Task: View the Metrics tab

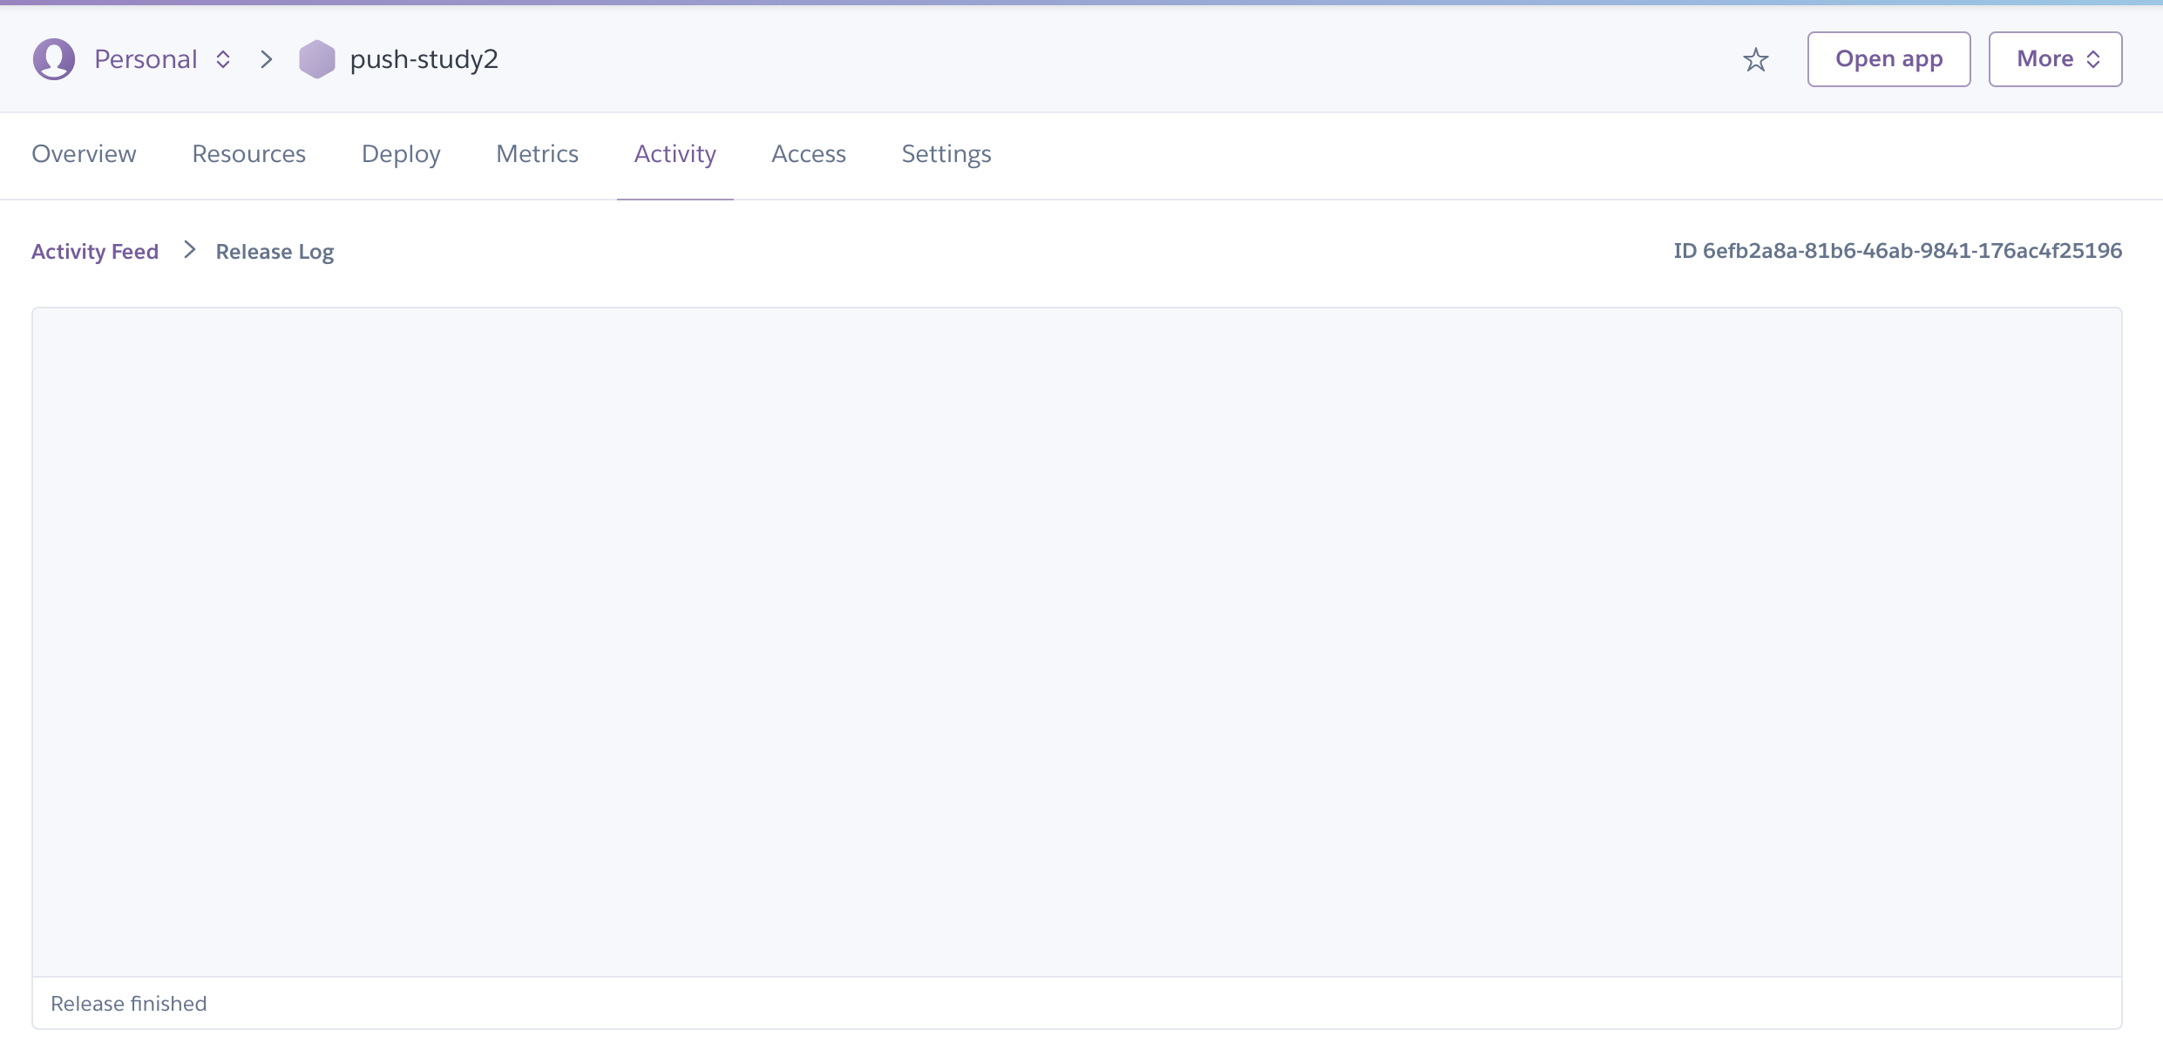Action: coord(537,154)
